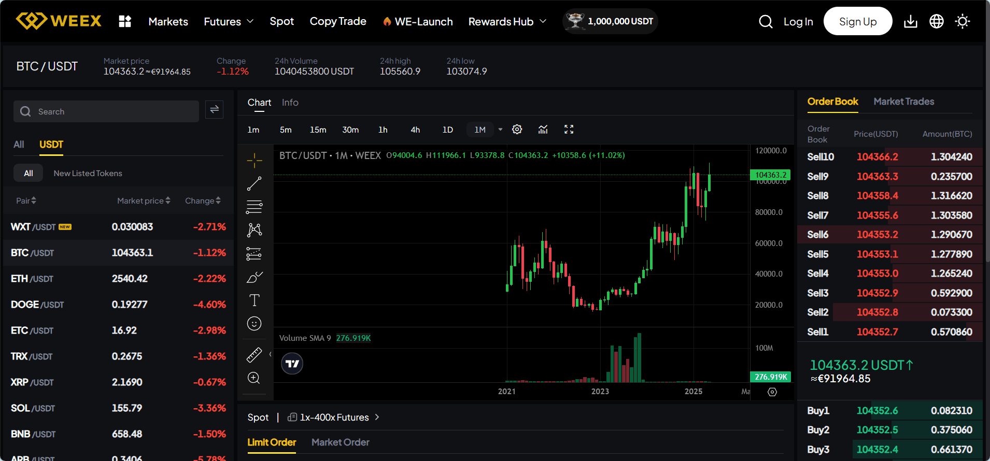Open chart settings gear icon

click(517, 129)
